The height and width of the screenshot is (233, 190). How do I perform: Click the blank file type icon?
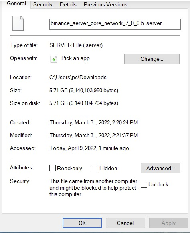pyautogui.click(x=18, y=23)
